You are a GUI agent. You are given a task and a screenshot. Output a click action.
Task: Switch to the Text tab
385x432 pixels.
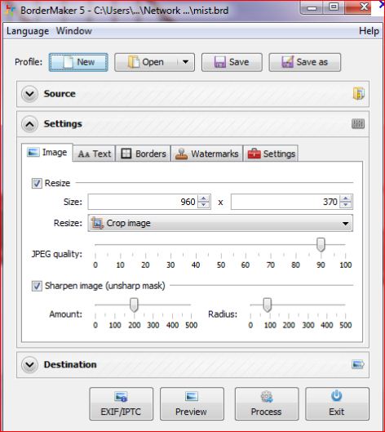click(x=95, y=154)
